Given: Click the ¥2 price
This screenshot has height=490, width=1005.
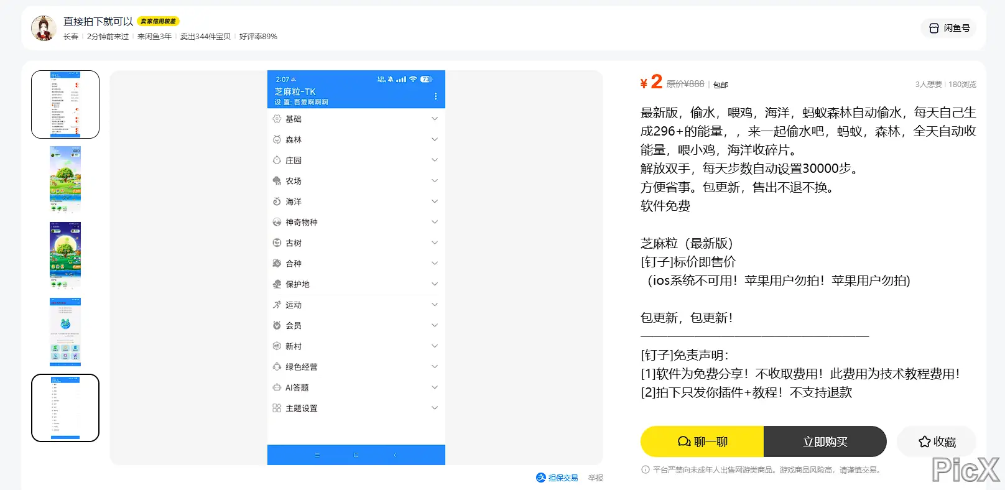Looking at the screenshot, I should 651,82.
